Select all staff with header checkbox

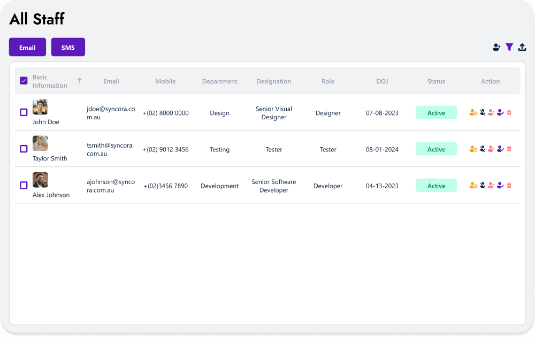pyautogui.click(x=24, y=80)
